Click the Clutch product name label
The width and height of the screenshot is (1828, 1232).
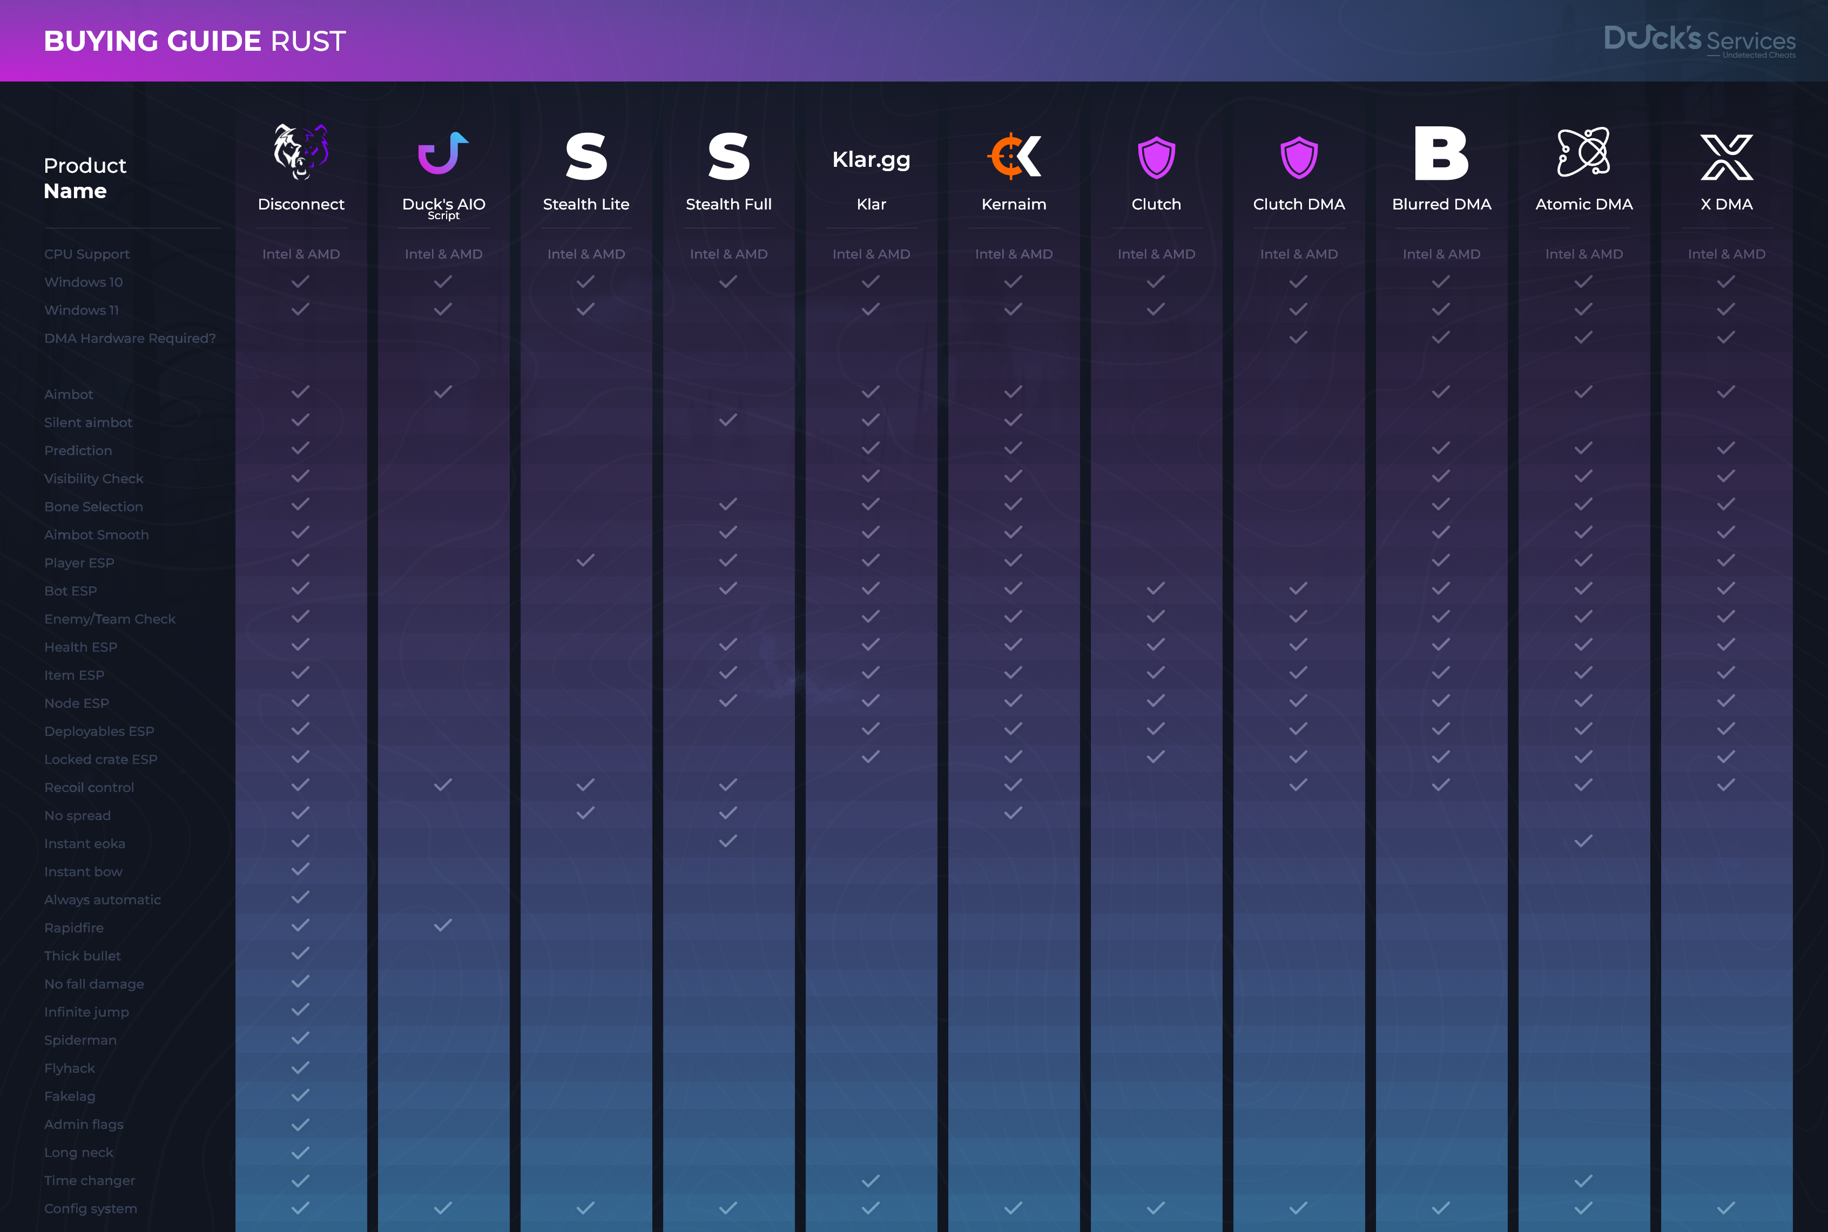(1156, 204)
